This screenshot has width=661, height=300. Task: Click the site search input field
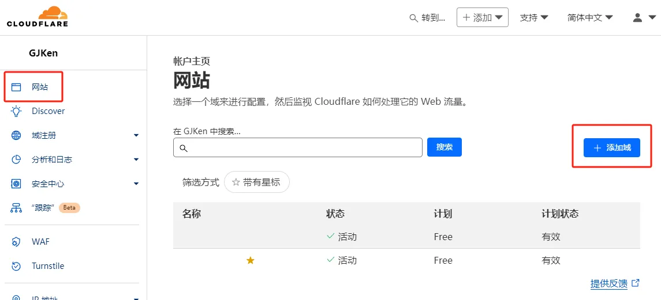point(298,148)
